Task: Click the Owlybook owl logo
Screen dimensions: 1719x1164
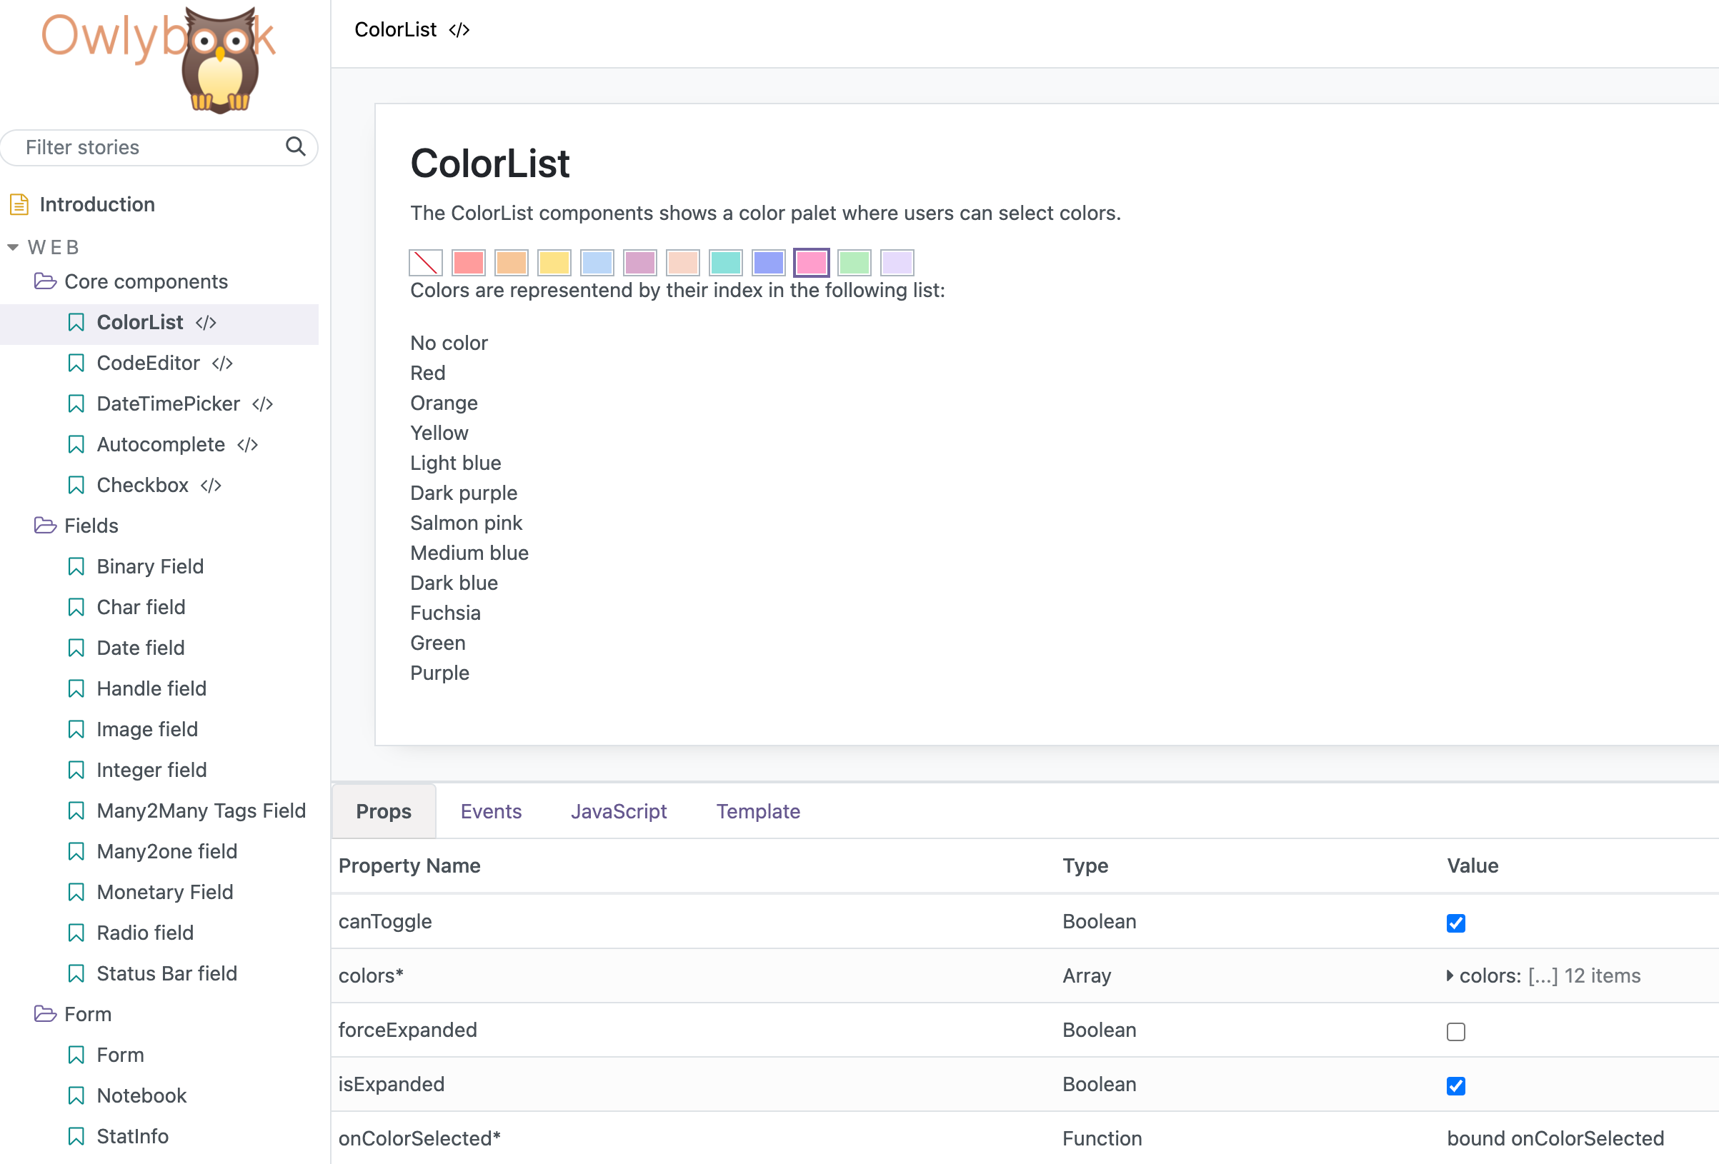Action: (x=219, y=59)
